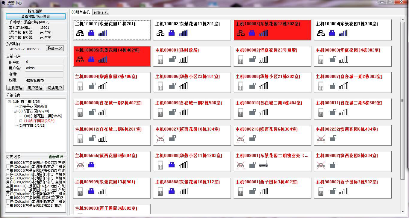The width and height of the screenshot is (409, 218).
Task: Click 切换用户 switch user button
Action: coord(54,88)
